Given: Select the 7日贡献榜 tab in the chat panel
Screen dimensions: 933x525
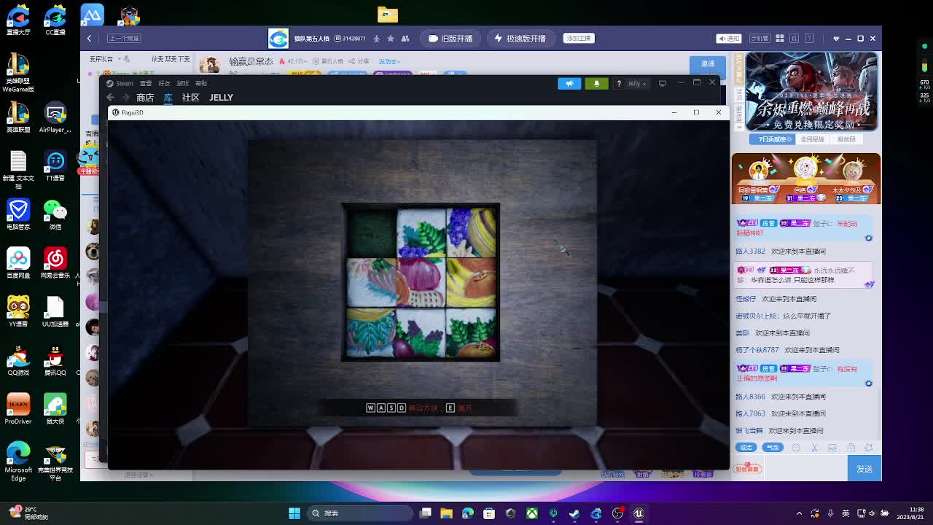Looking at the screenshot, I should point(772,139).
